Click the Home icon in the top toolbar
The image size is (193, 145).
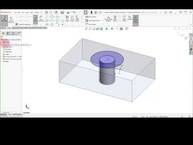point(46,12)
